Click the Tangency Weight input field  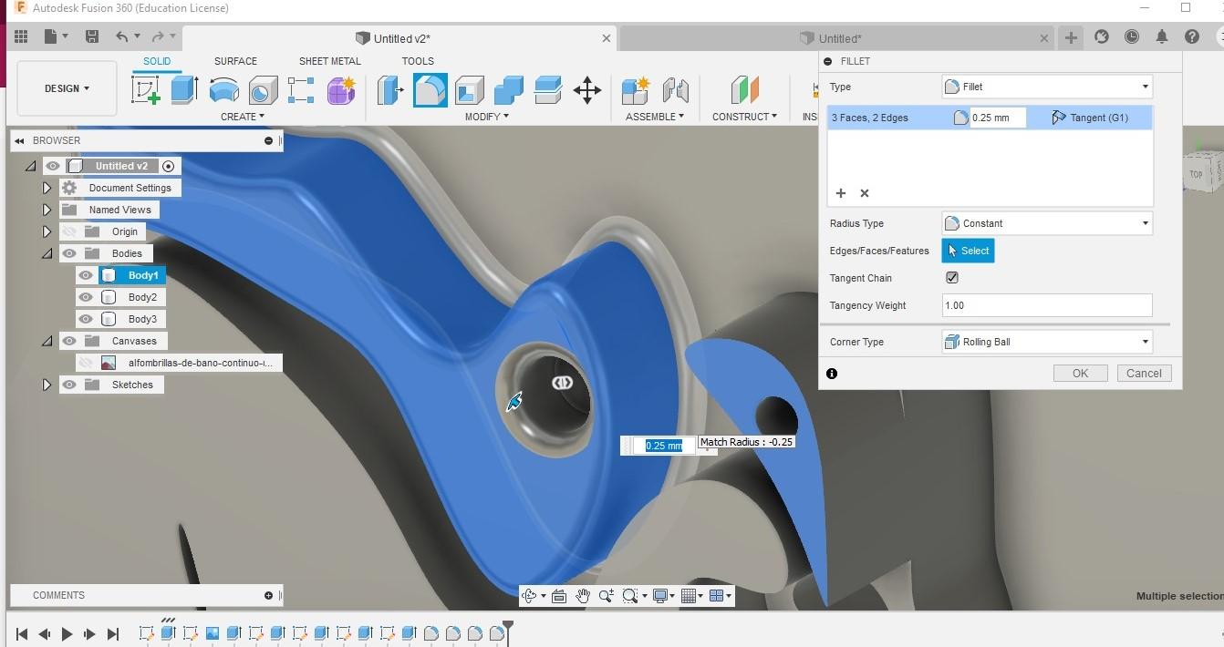coord(1047,305)
